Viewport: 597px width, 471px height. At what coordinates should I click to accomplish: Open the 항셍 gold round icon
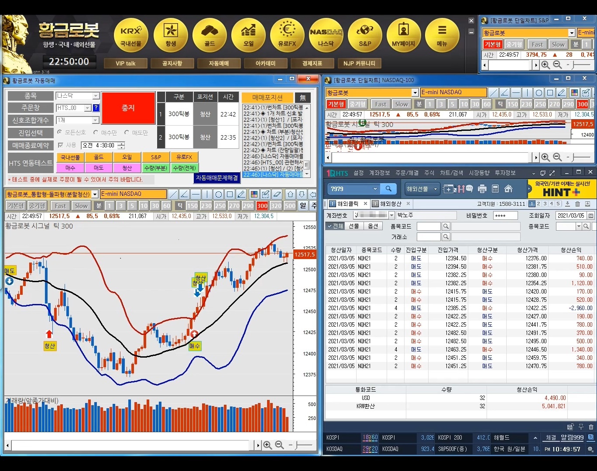171,35
